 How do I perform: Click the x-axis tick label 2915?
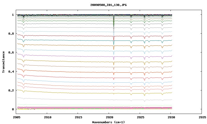78,117
